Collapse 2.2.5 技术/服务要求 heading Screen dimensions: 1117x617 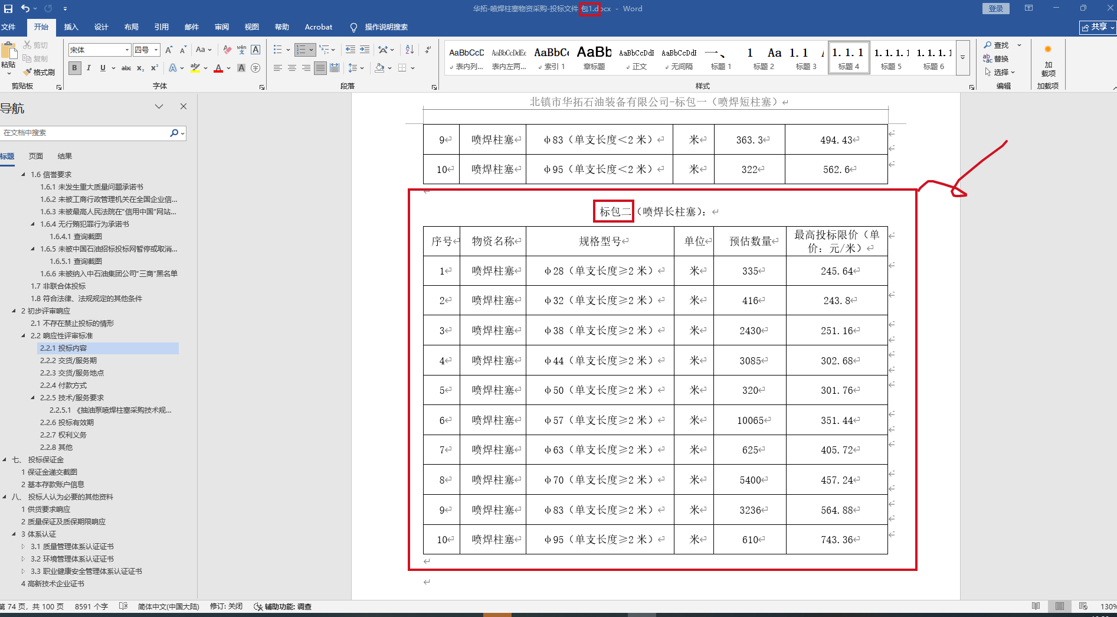point(33,398)
